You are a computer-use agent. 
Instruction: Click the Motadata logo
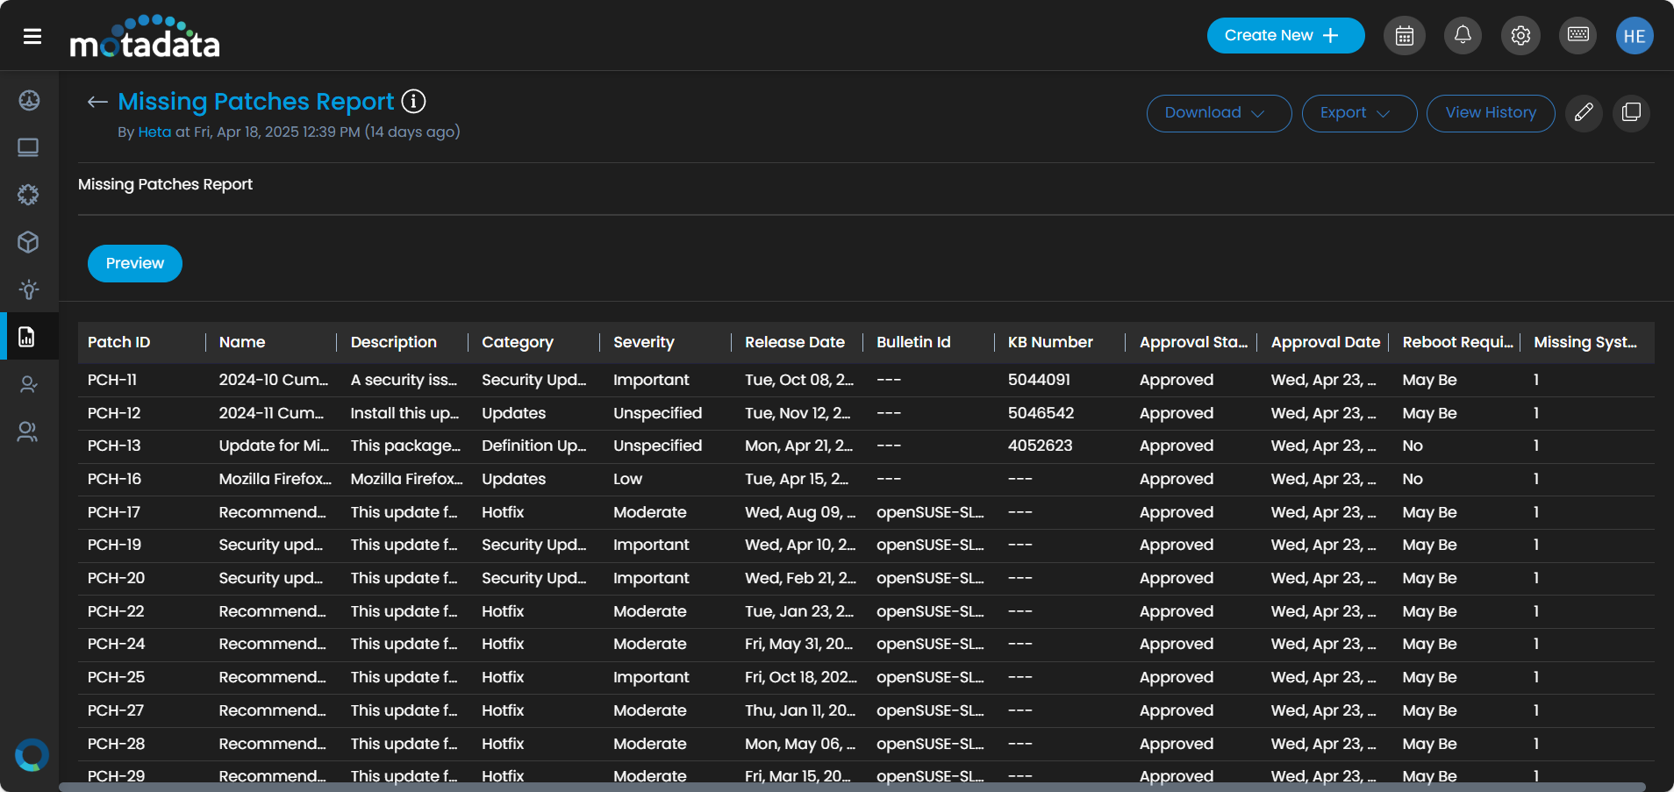tap(145, 37)
